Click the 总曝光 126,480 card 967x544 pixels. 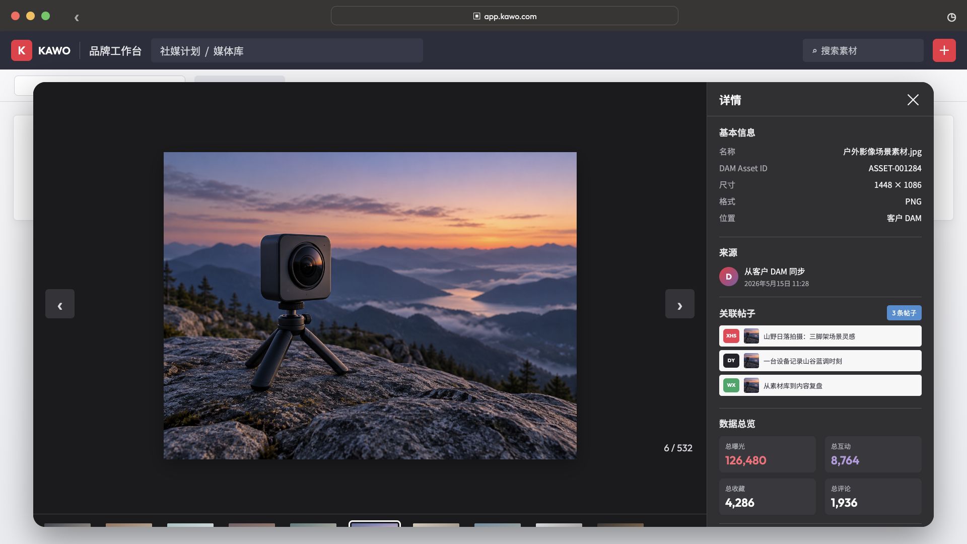coord(767,454)
